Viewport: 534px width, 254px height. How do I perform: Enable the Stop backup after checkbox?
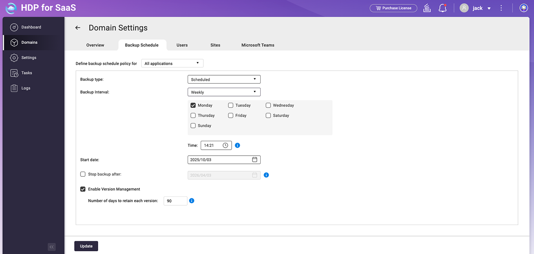[x=83, y=174]
